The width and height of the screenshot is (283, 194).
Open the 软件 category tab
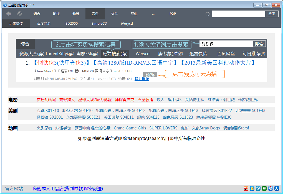(115, 14)
